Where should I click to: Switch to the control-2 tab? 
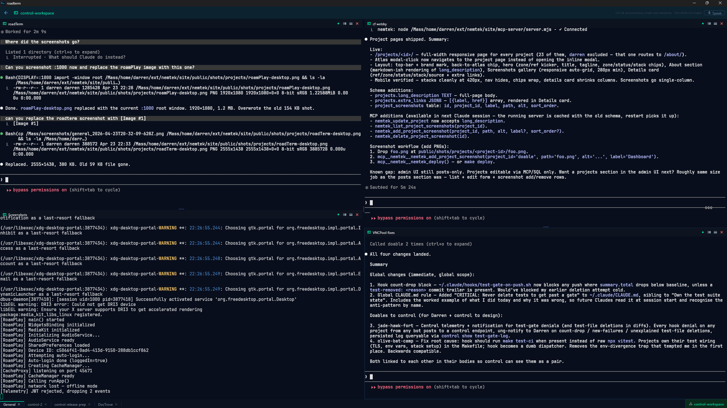click(x=35, y=405)
